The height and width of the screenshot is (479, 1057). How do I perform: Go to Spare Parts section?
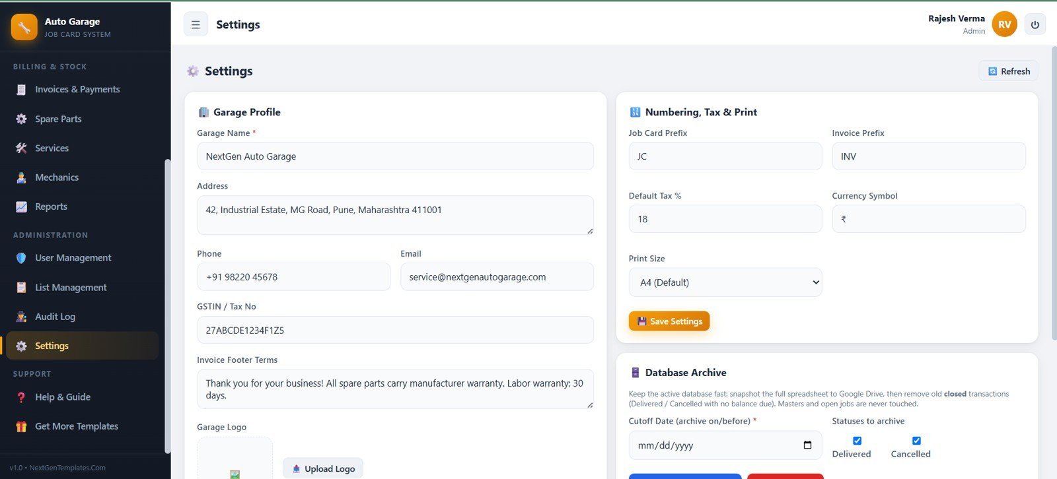pos(82,119)
